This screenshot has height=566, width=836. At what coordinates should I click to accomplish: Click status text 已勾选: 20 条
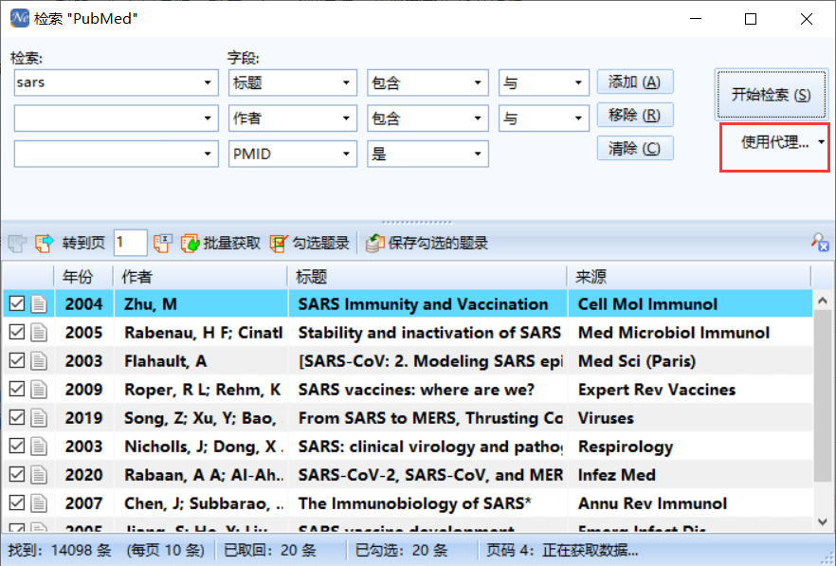pyautogui.click(x=402, y=550)
